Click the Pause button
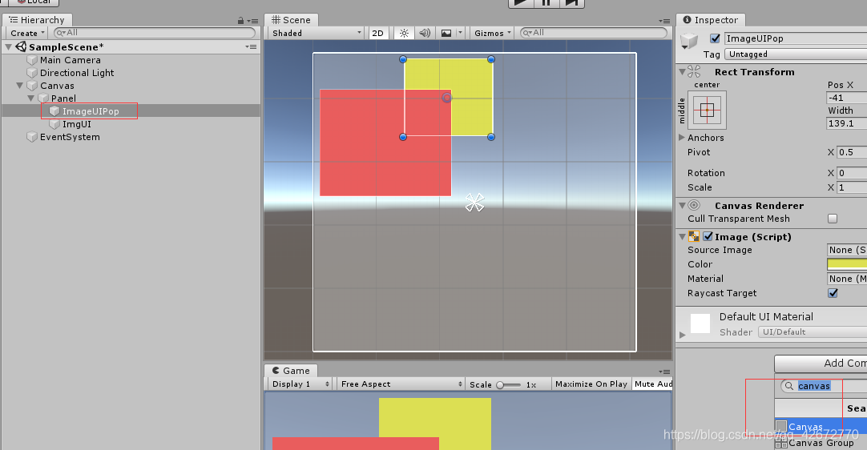This screenshot has height=450, width=867. [546, 2]
